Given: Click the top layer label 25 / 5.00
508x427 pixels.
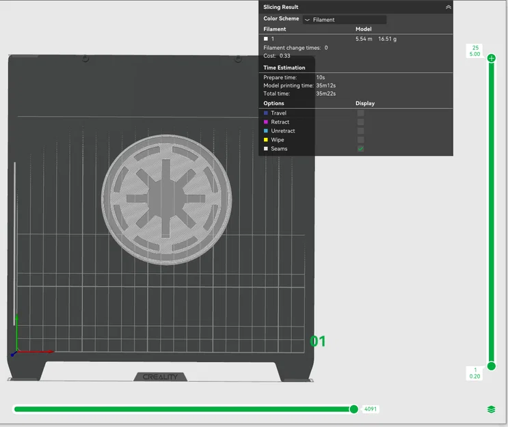Looking at the screenshot, I should point(474,51).
